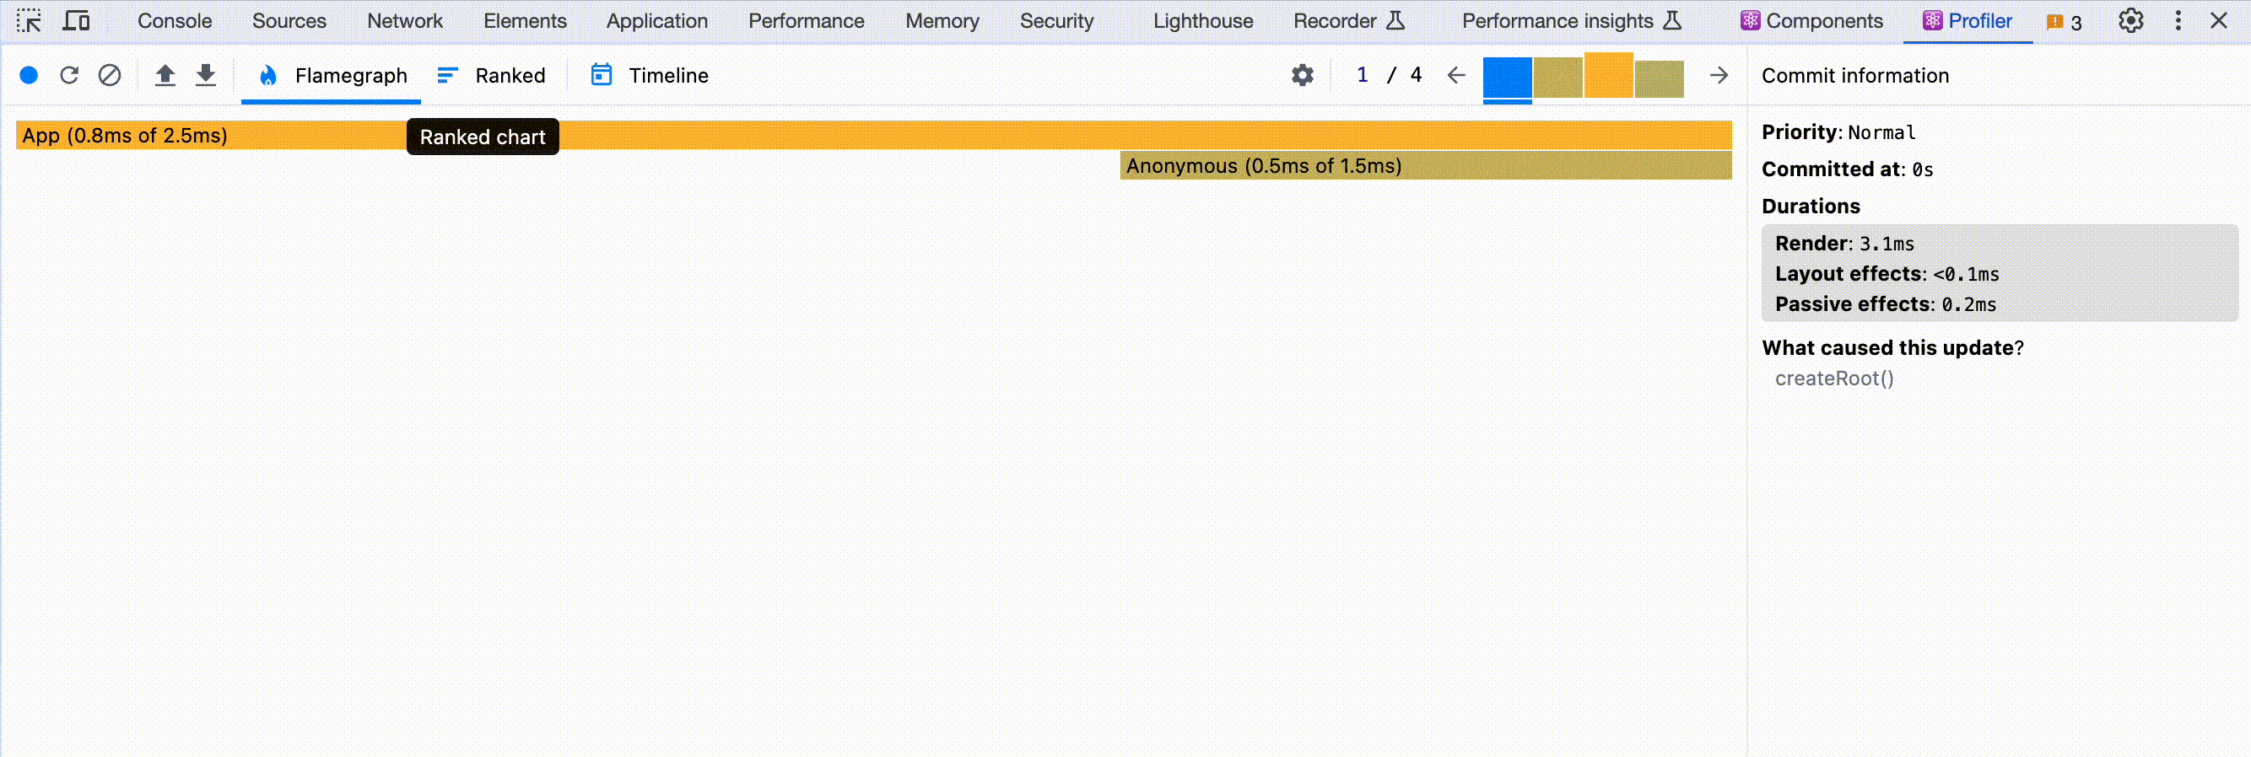Click the createRoot() update cause
Viewport: 2251px width, 757px height.
click(1834, 379)
